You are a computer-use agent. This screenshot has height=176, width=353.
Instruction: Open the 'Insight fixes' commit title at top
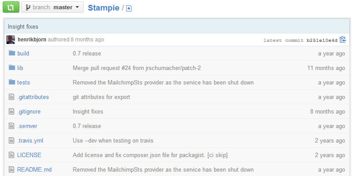click(23, 26)
